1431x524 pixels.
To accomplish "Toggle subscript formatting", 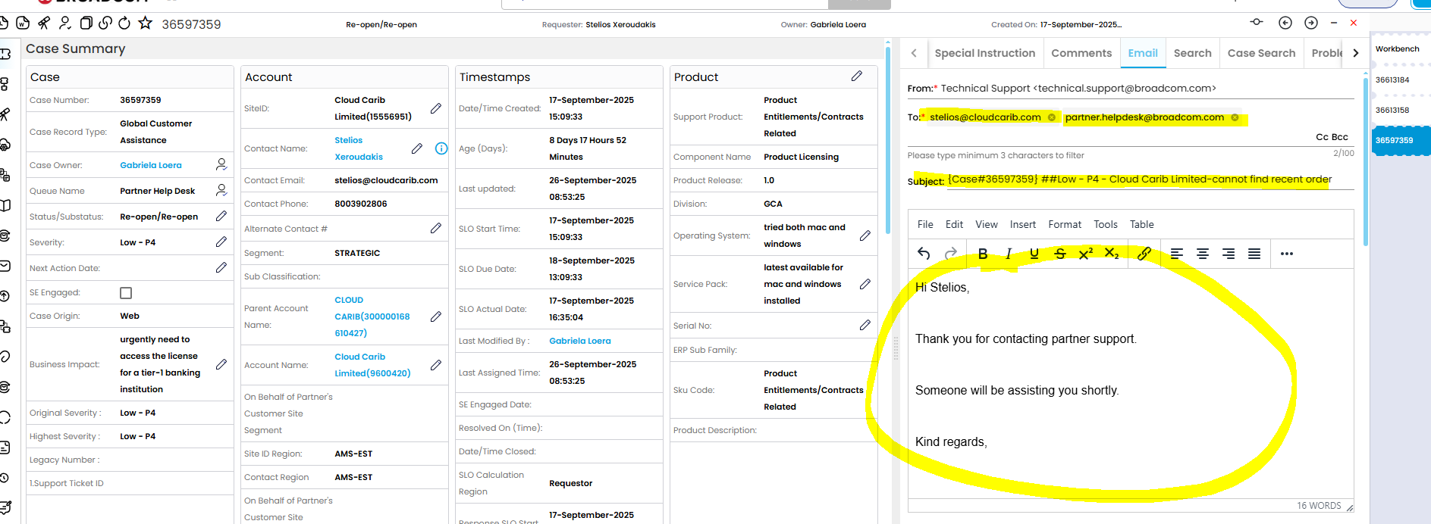I will 1112,253.
